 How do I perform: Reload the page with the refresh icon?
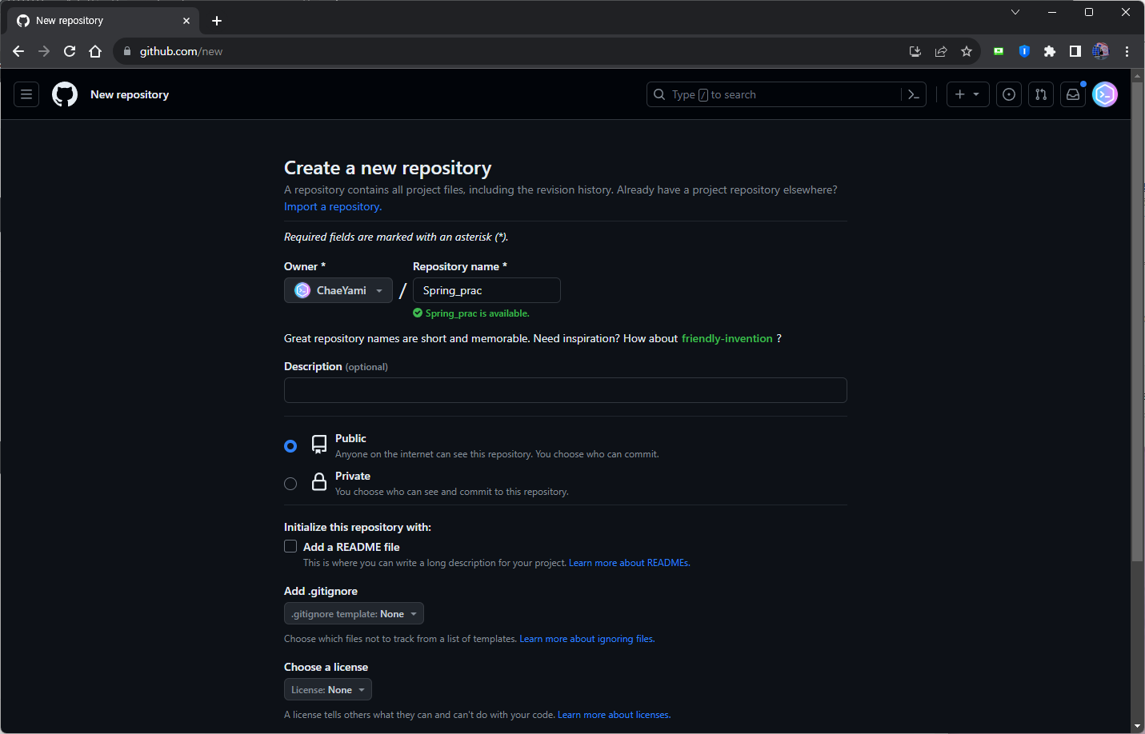pyautogui.click(x=70, y=51)
